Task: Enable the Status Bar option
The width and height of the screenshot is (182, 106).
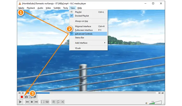Action: click(88, 38)
